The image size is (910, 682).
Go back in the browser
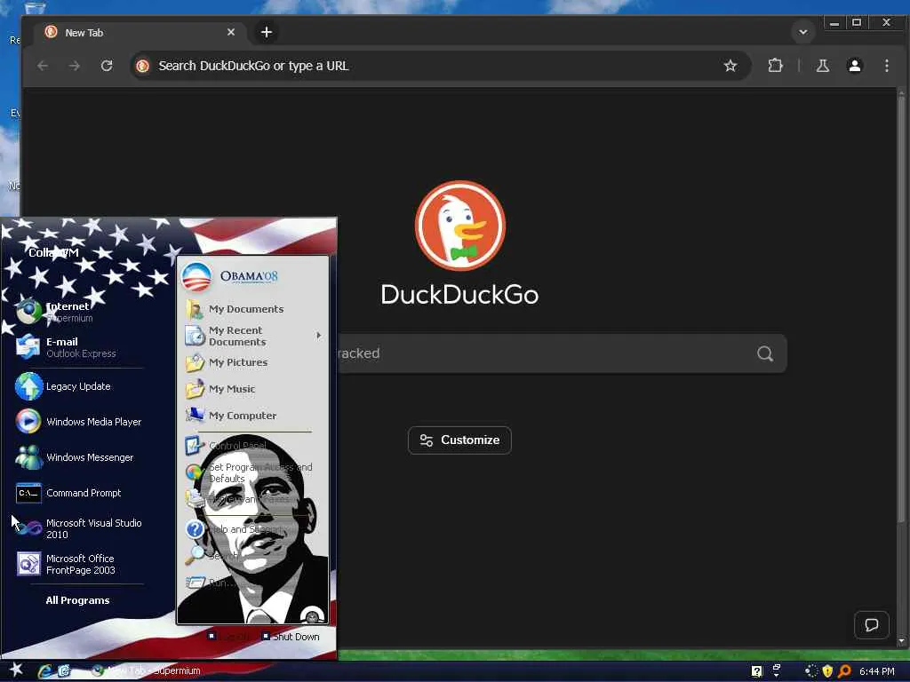(43, 66)
